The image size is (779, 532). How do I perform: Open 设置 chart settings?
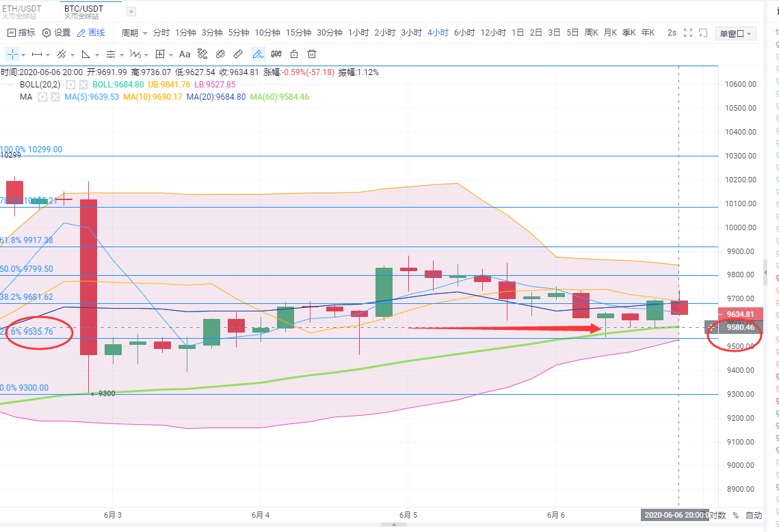[x=56, y=33]
